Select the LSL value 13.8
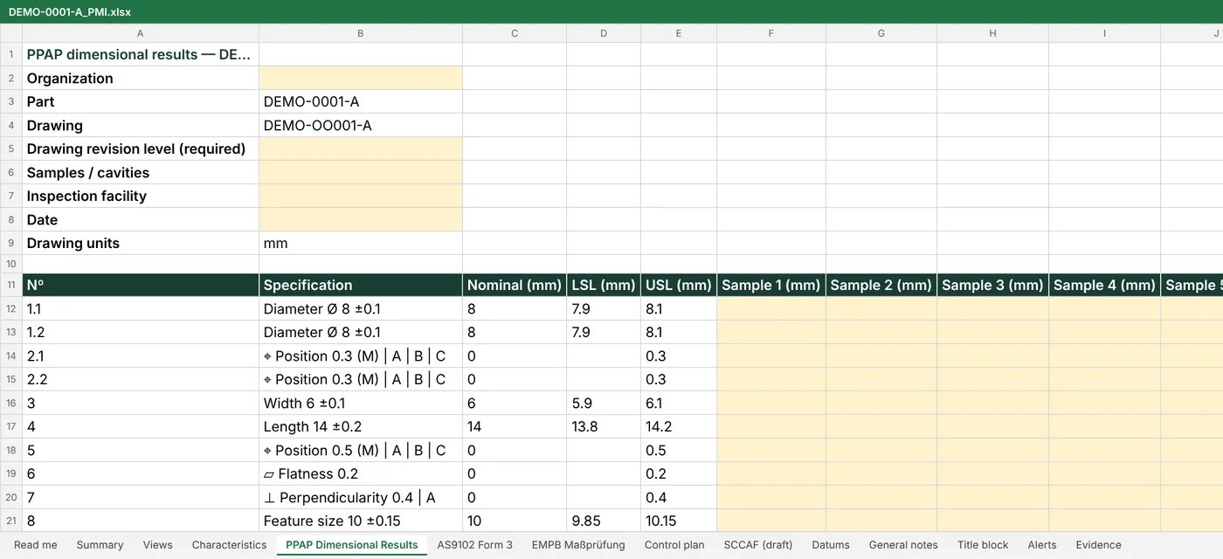Screen dimensions: 1223x559 [604, 426]
